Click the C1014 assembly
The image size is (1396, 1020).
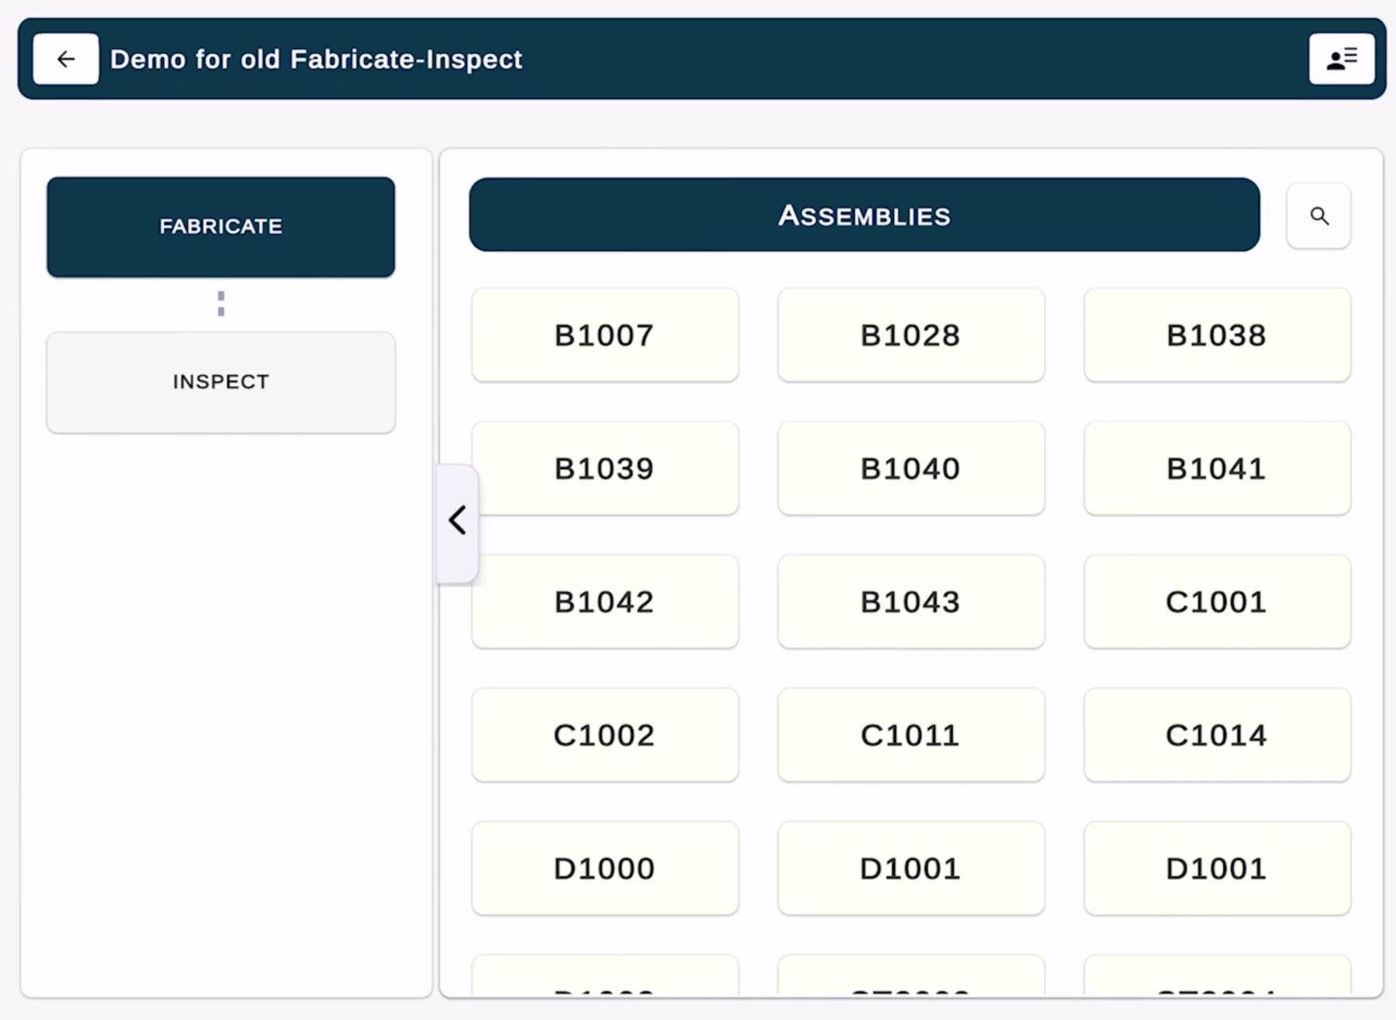click(x=1216, y=734)
